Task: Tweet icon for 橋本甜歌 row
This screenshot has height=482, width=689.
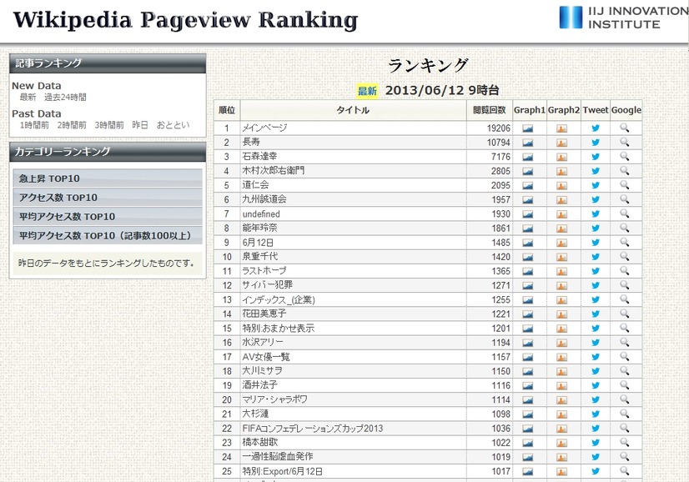Action: click(596, 443)
